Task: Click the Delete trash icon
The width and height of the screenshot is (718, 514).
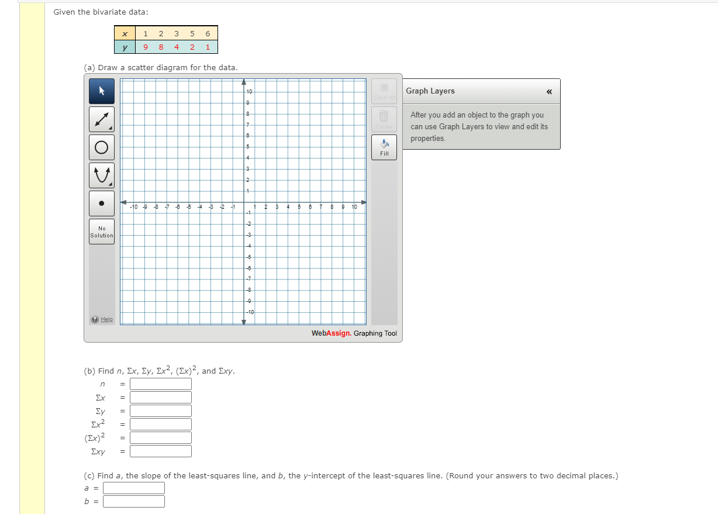Action: 384,119
